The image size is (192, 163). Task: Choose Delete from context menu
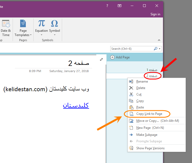(x=157, y=88)
